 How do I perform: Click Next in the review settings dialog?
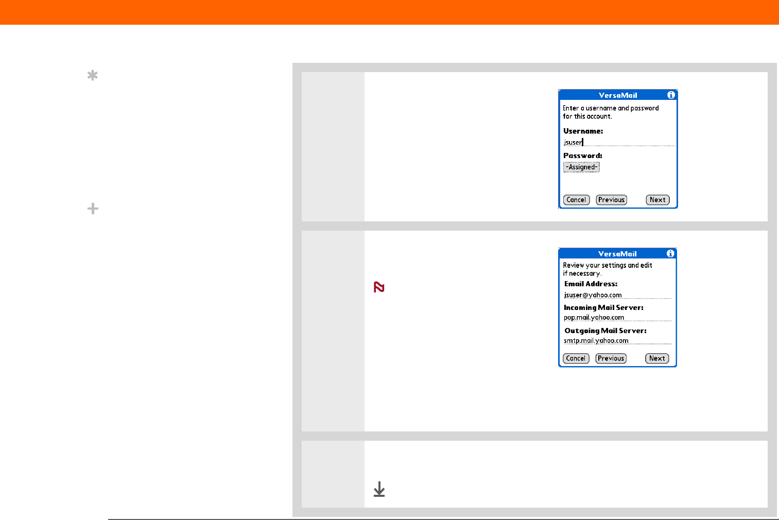tap(657, 358)
